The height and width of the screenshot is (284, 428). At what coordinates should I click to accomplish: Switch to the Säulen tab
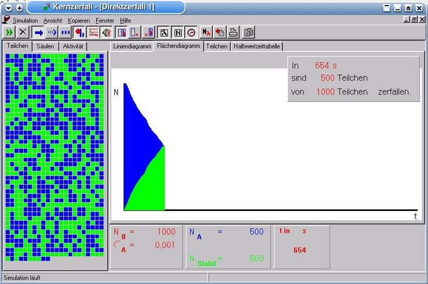[45, 46]
